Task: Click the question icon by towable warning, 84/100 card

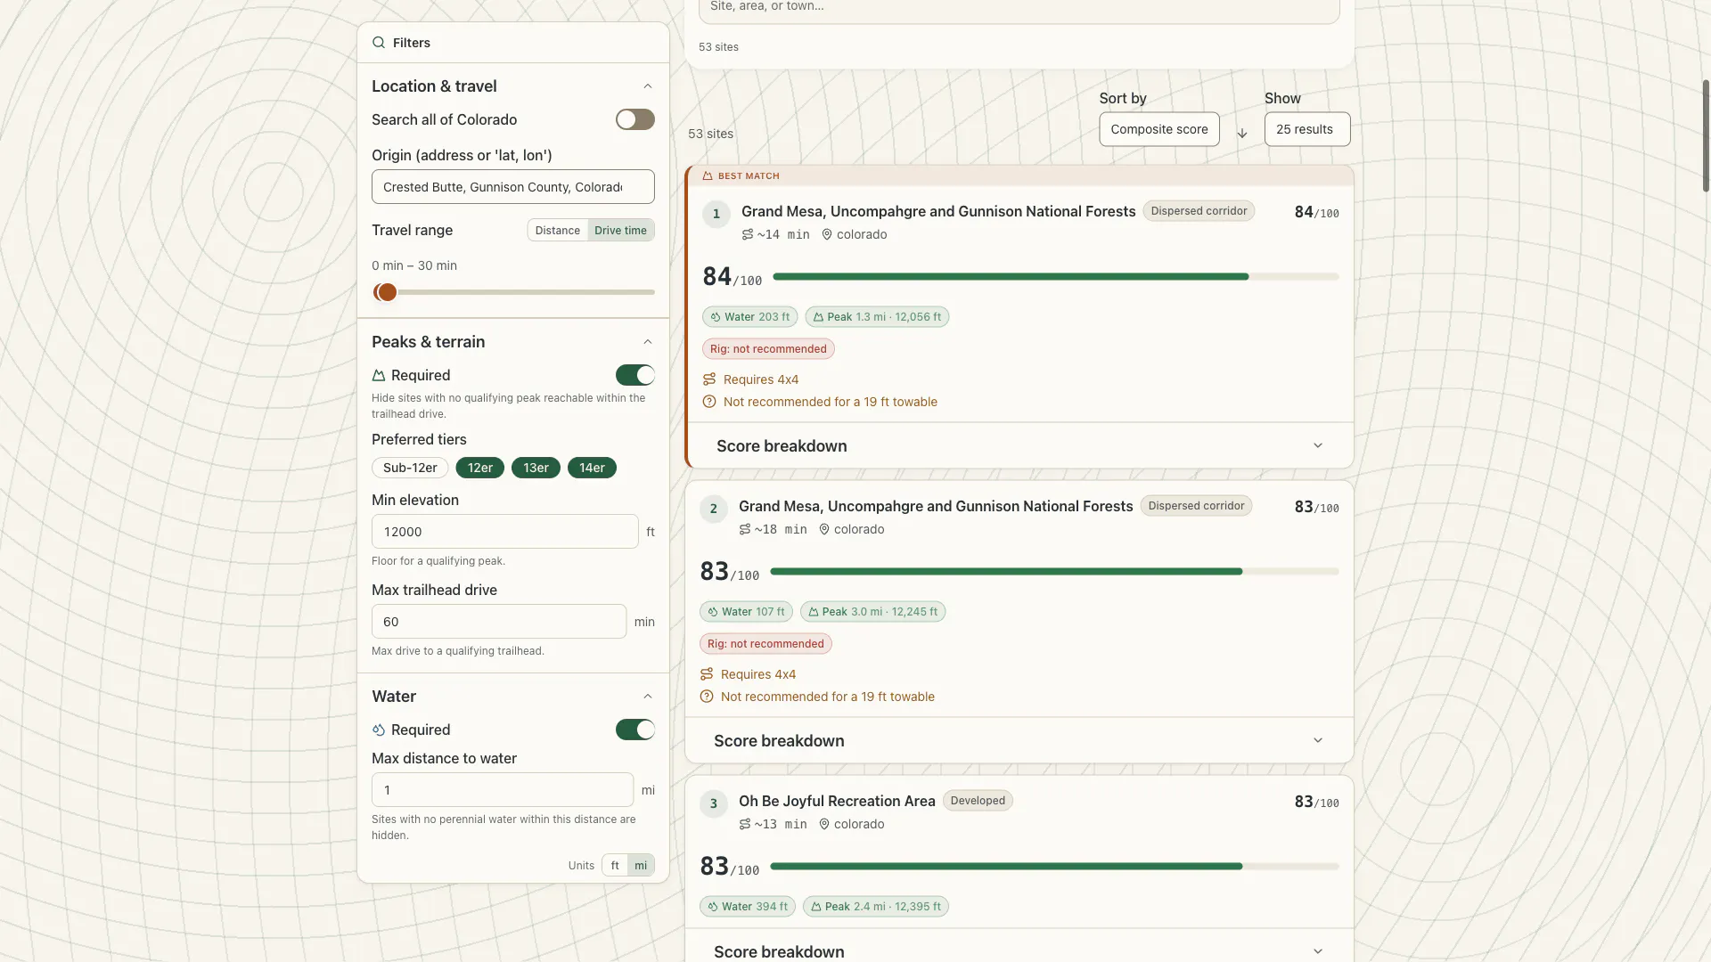Action: 709,402
